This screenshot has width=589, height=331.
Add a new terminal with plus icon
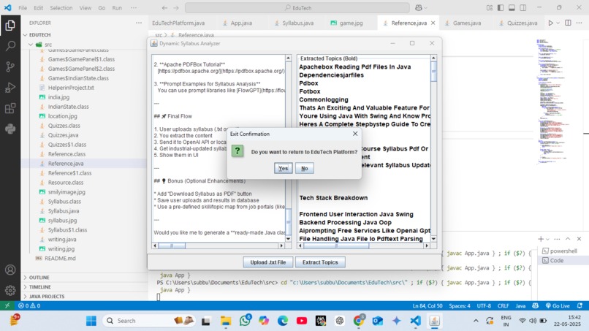541,239
